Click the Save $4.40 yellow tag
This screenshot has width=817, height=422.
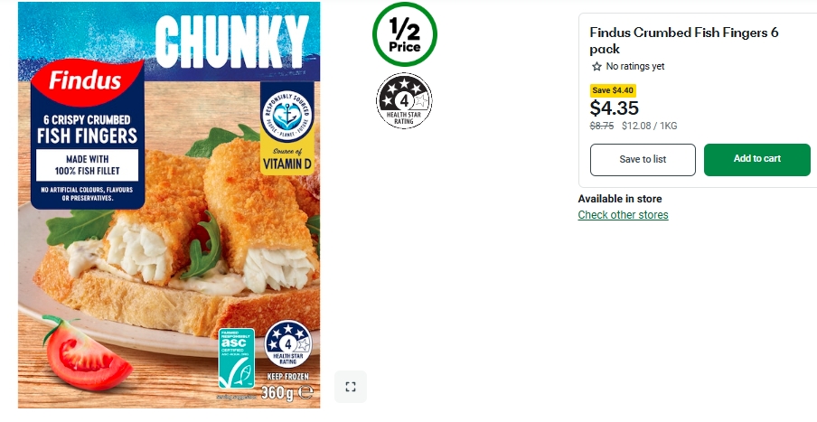click(x=613, y=90)
